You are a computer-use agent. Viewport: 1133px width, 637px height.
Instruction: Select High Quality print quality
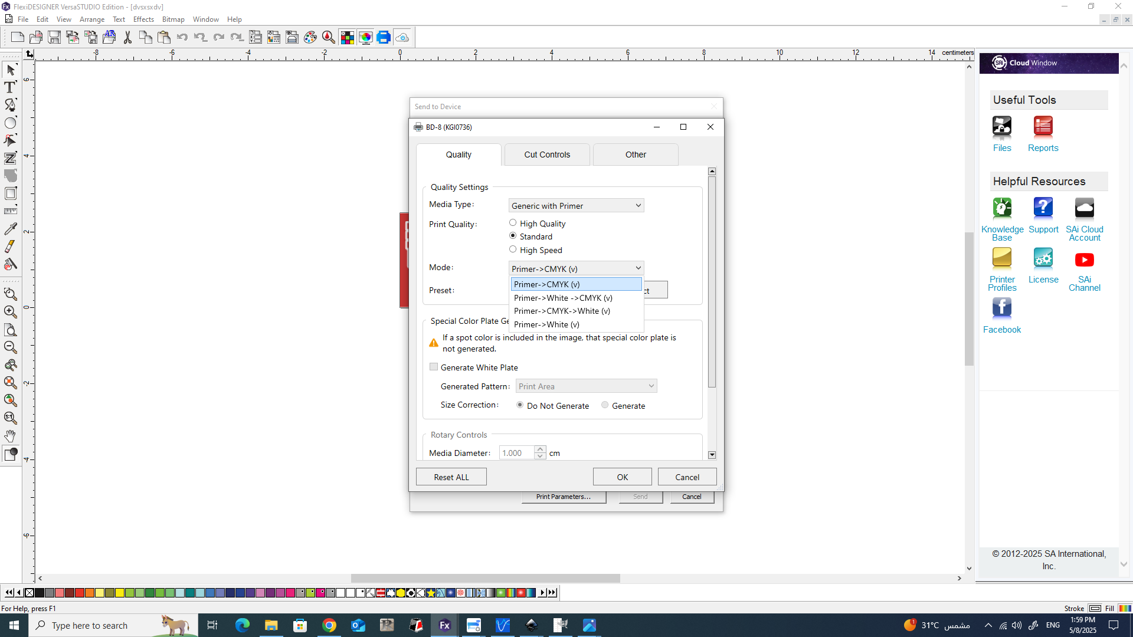[x=513, y=223]
